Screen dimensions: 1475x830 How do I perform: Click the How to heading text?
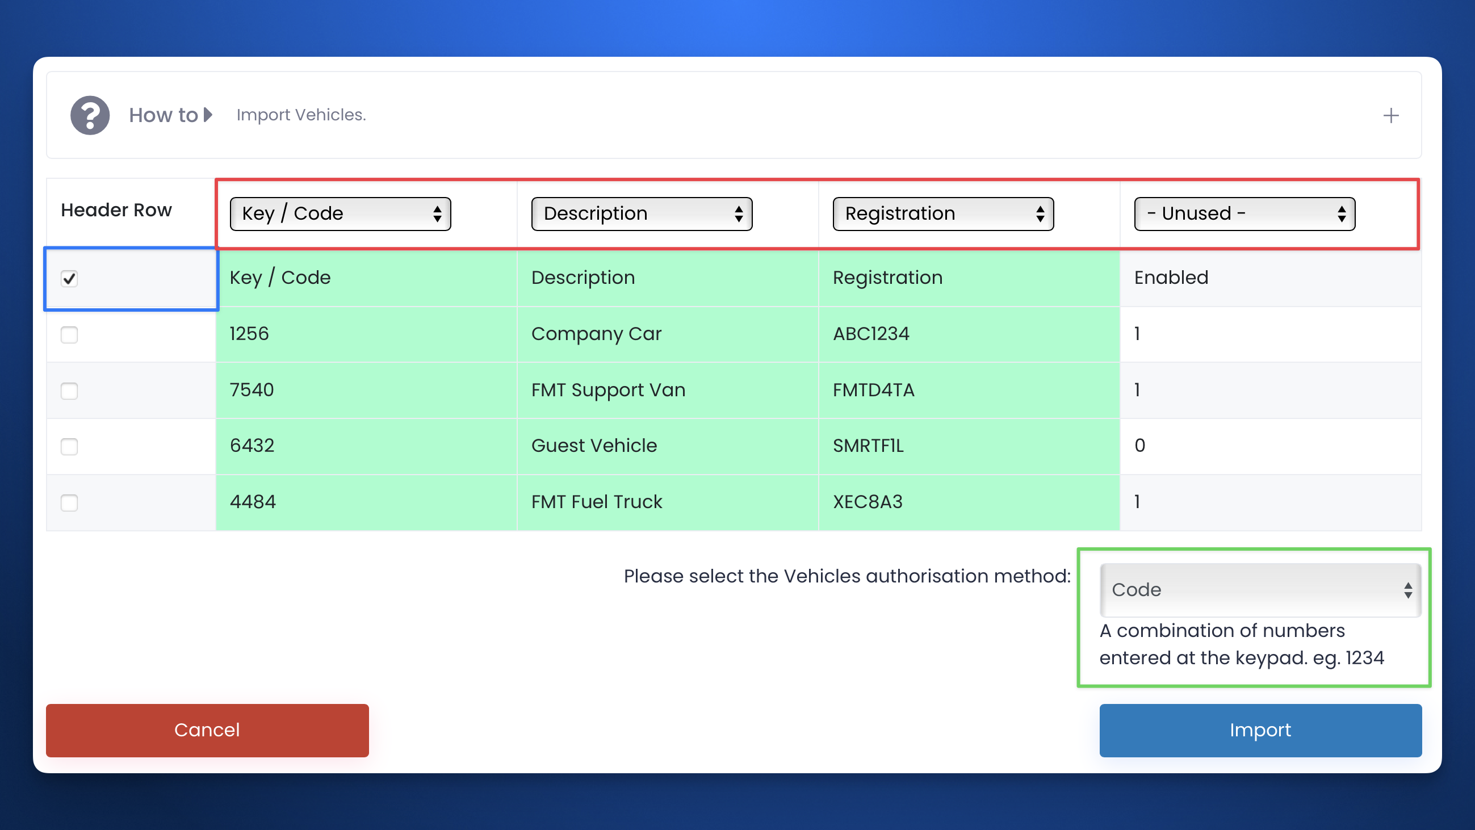(x=163, y=115)
